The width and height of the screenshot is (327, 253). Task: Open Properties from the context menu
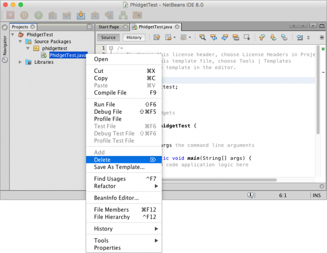click(124, 248)
